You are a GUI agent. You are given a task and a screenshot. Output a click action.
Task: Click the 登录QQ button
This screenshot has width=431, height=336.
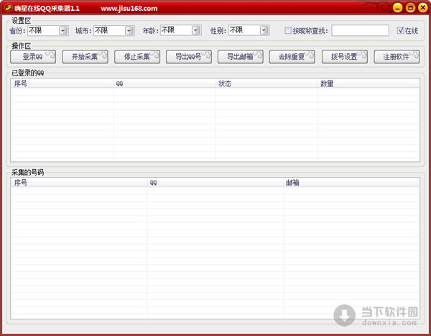tap(33, 57)
